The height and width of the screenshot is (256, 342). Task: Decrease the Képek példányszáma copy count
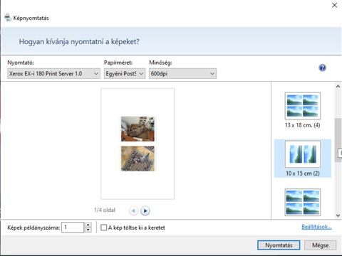[x=88, y=230]
